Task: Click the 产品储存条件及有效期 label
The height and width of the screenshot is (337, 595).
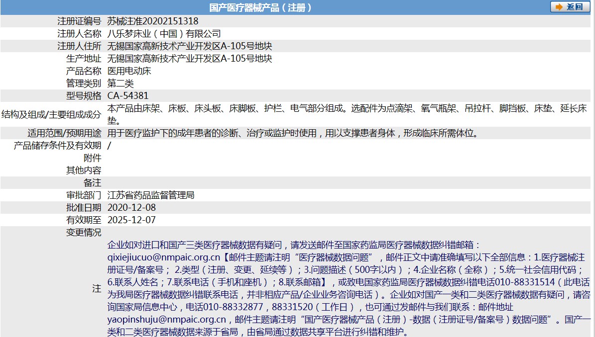Action: (x=57, y=146)
